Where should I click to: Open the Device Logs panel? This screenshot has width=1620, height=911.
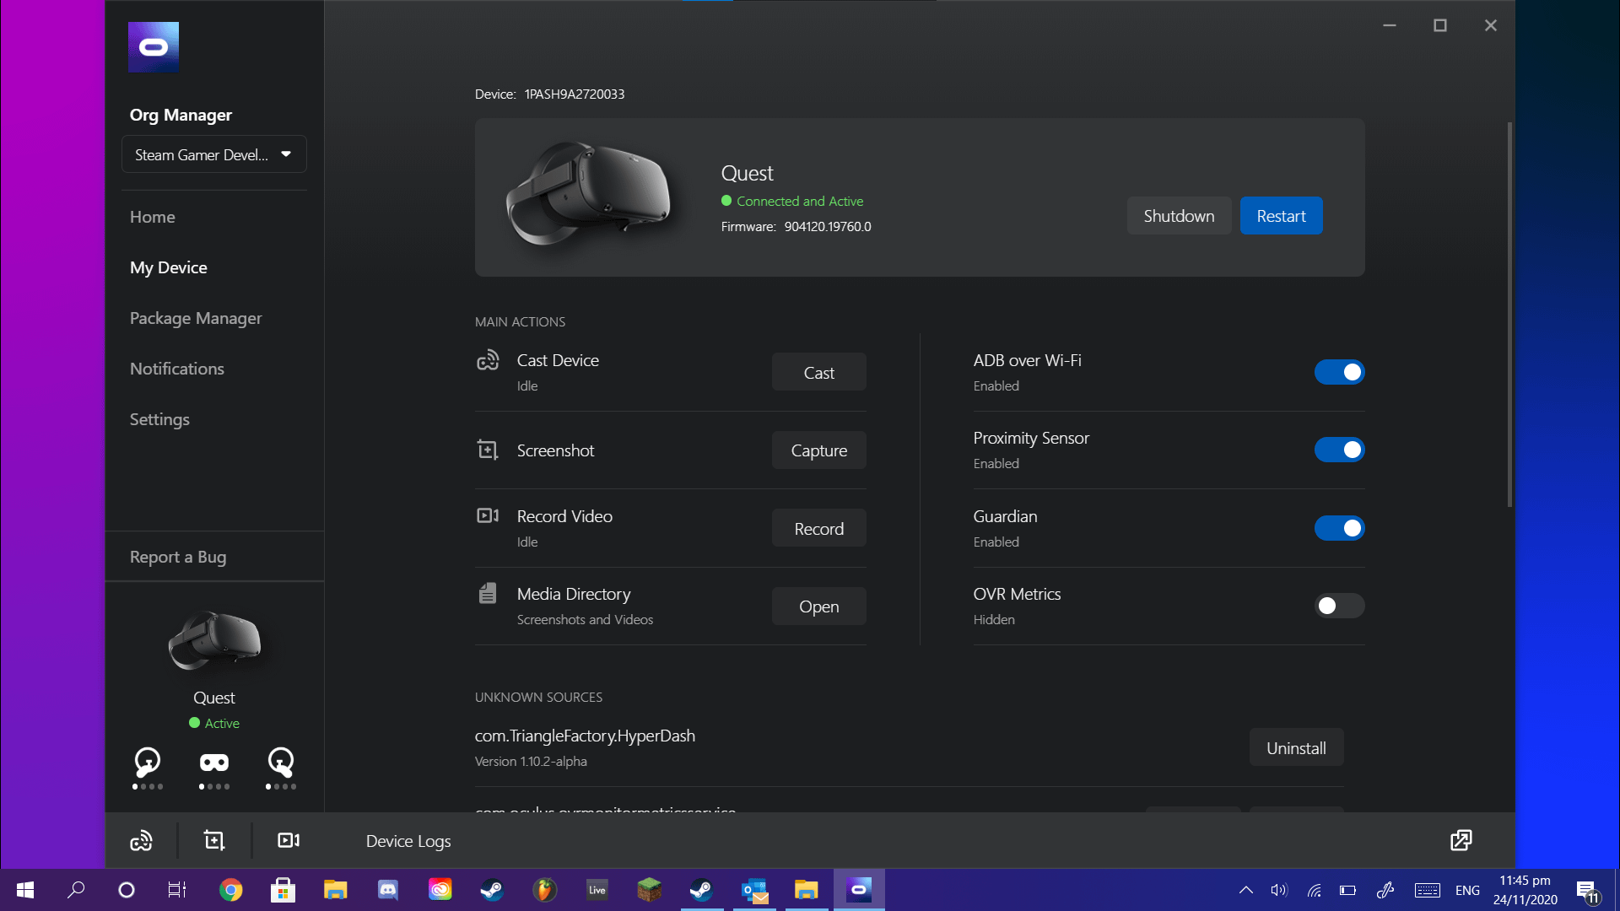point(408,841)
